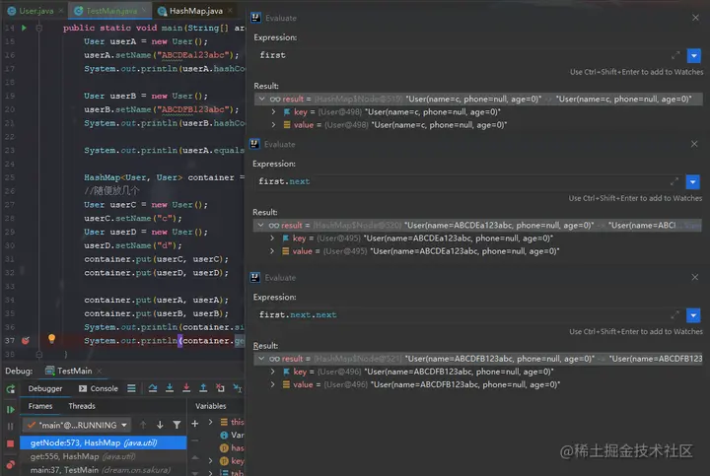Resume program execution

coord(11,410)
